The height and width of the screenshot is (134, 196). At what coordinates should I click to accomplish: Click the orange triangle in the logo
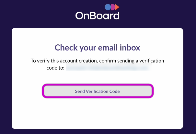click(x=117, y=7)
